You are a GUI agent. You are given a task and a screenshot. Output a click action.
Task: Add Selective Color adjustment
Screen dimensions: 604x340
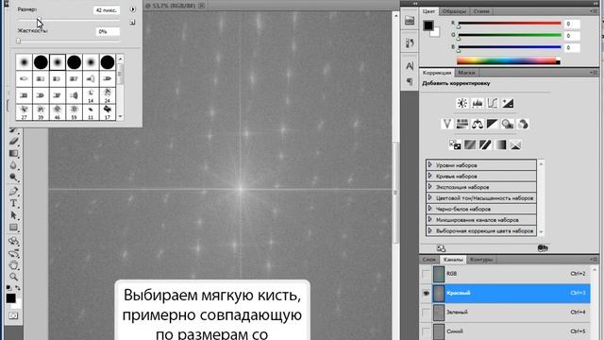click(x=515, y=144)
